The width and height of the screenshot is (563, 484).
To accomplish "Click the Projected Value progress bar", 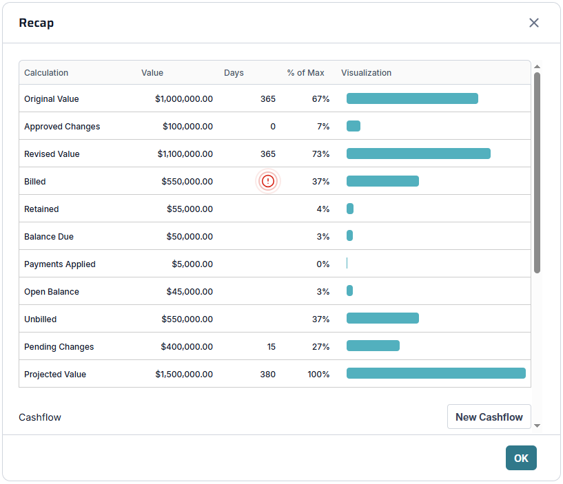I will pos(436,374).
